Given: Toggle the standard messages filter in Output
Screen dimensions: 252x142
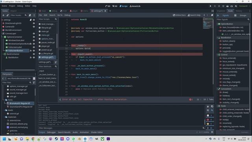Looking at the screenshot, I should pyautogui.click(x=210, y=116).
